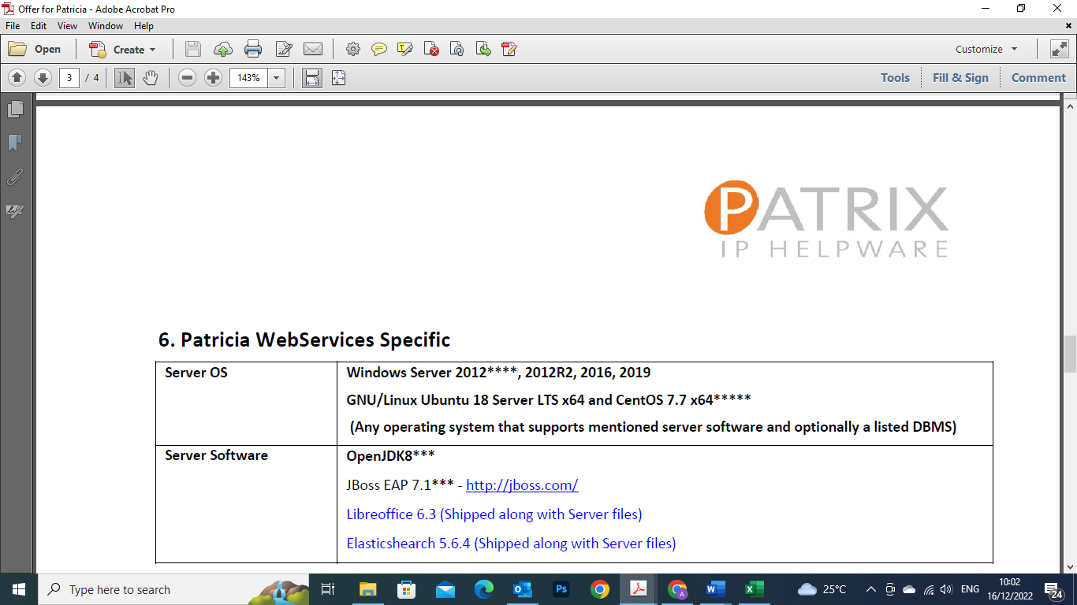
Task: Open the View menu
Action: pos(67,26)
